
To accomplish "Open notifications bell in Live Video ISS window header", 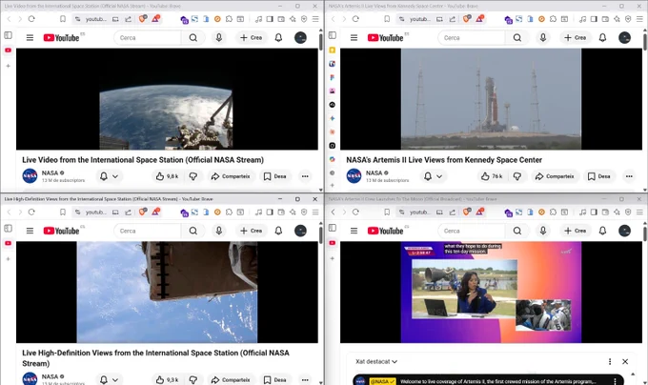I will point(278,37).
